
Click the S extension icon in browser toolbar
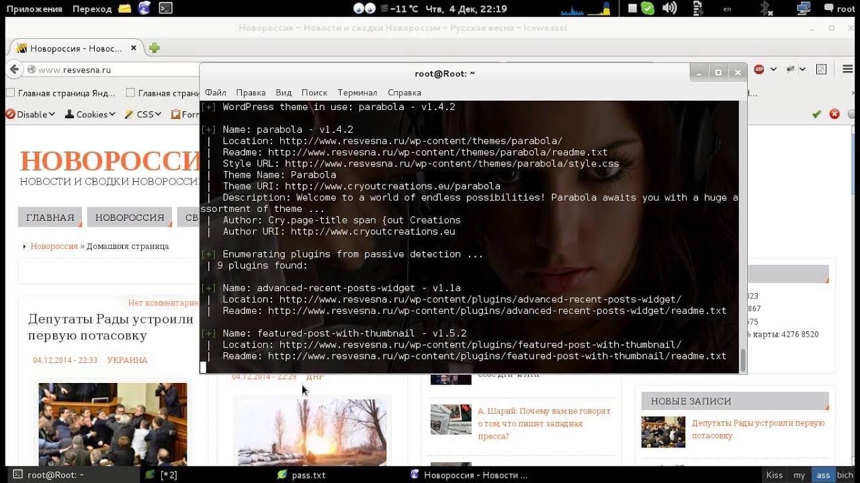coord(821,69)
